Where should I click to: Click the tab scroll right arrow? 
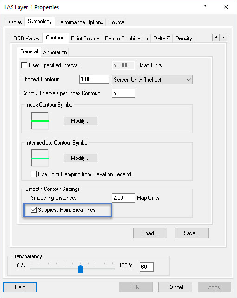coord(223,38)
